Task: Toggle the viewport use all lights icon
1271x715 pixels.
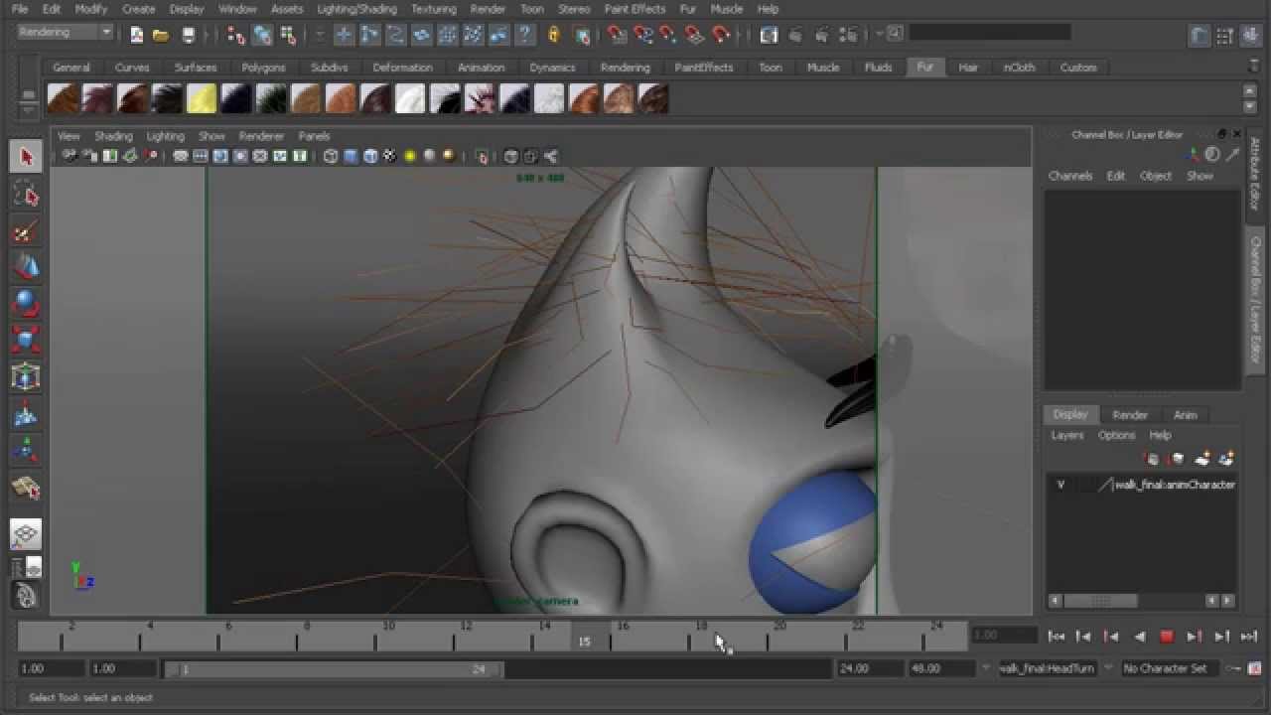Action: pos(410,156)
